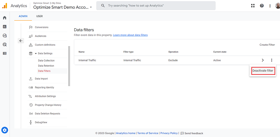
Task: Open Learn more about data filters link
Action: pos(130,35)
